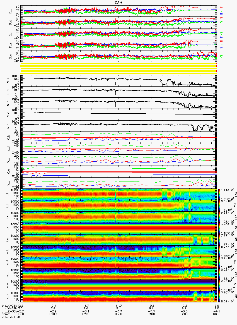Image resolution: width=237 pixels, height=325 pixels.
Task: Click the 2007 Jun 25 date label
Action: pyautogui.click(x=11, y=317)
